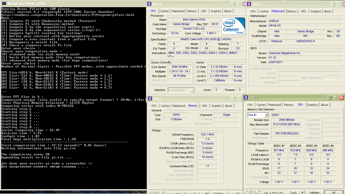Select the Memory tab in the Mainboard window
Viewport: 345px width, 194px height.
pyautogui.click(x=292, y=11)
